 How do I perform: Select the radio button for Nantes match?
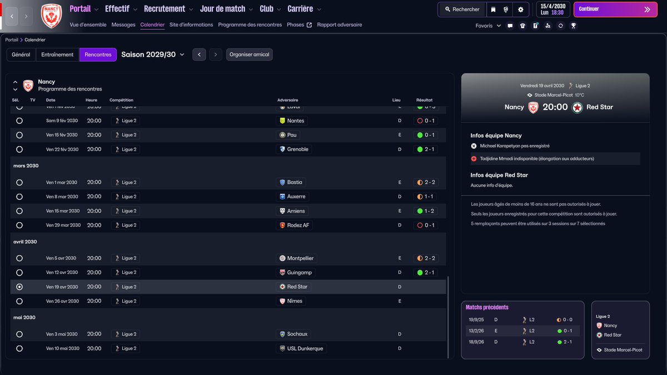point(19,121)
